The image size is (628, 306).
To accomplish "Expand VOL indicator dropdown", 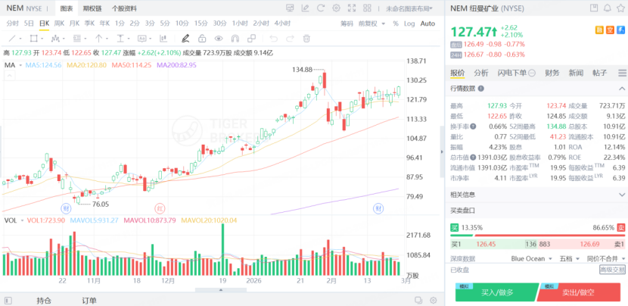I will tap(22, 220).
